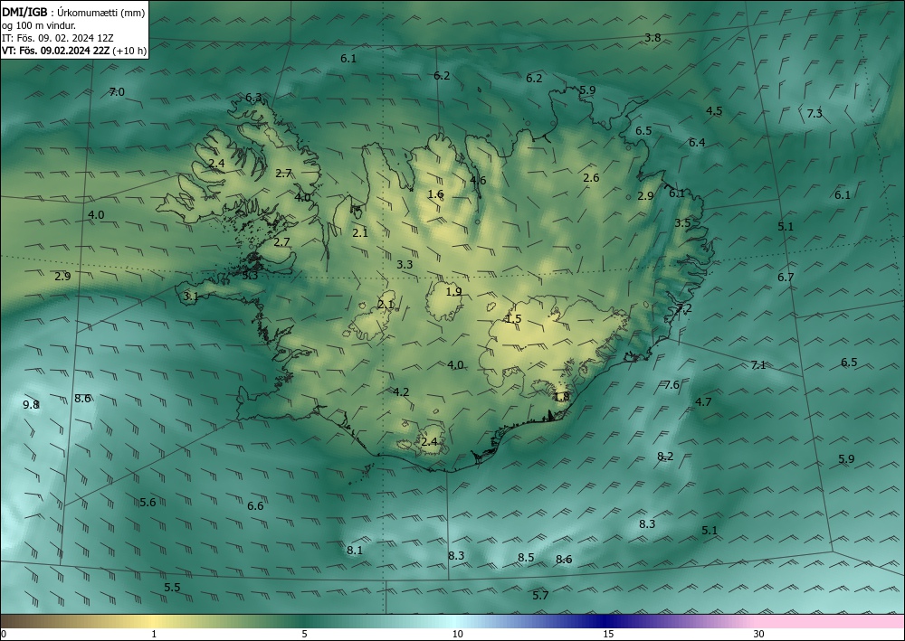The height and width of the screenshot is (641, 905).
Task: Click the '4.7' value southeast offshore
Action: tap(703, 401)
